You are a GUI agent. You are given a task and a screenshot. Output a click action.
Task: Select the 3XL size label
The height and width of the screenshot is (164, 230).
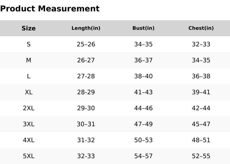tap(29, 124)
